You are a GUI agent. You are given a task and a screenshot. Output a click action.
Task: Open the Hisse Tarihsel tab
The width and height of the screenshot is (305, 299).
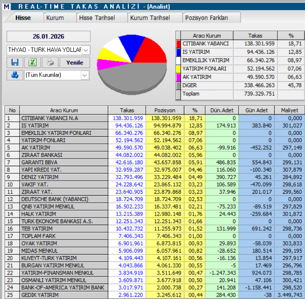[x=97, y=18]
